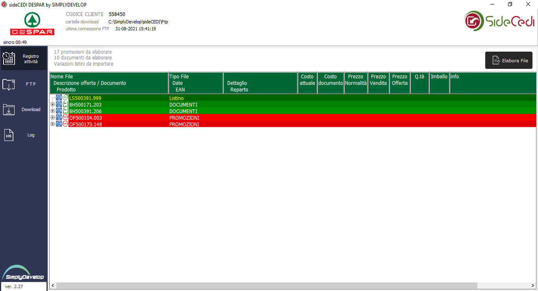The height and width of the screenshot is (291, 538).
Task: Click the document icon beside BH500171.203
Action: (x=65, y=104)
